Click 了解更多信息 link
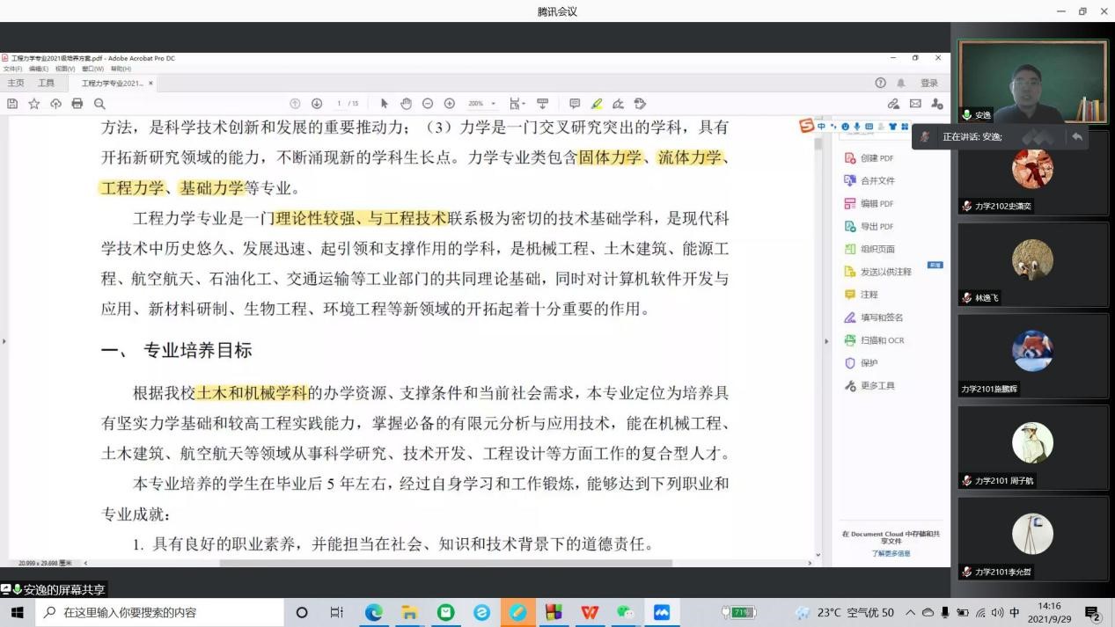 click(x=891, y=553)
